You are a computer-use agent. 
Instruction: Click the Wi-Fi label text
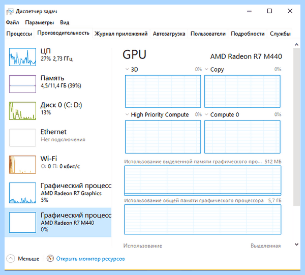[49, 159]
